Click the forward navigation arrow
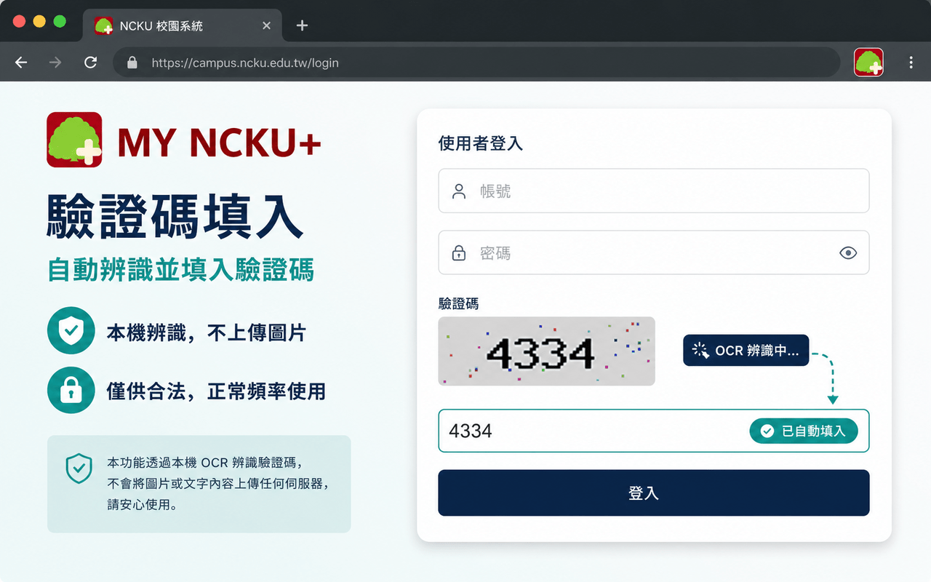The image size is (931, 582). 55,63
